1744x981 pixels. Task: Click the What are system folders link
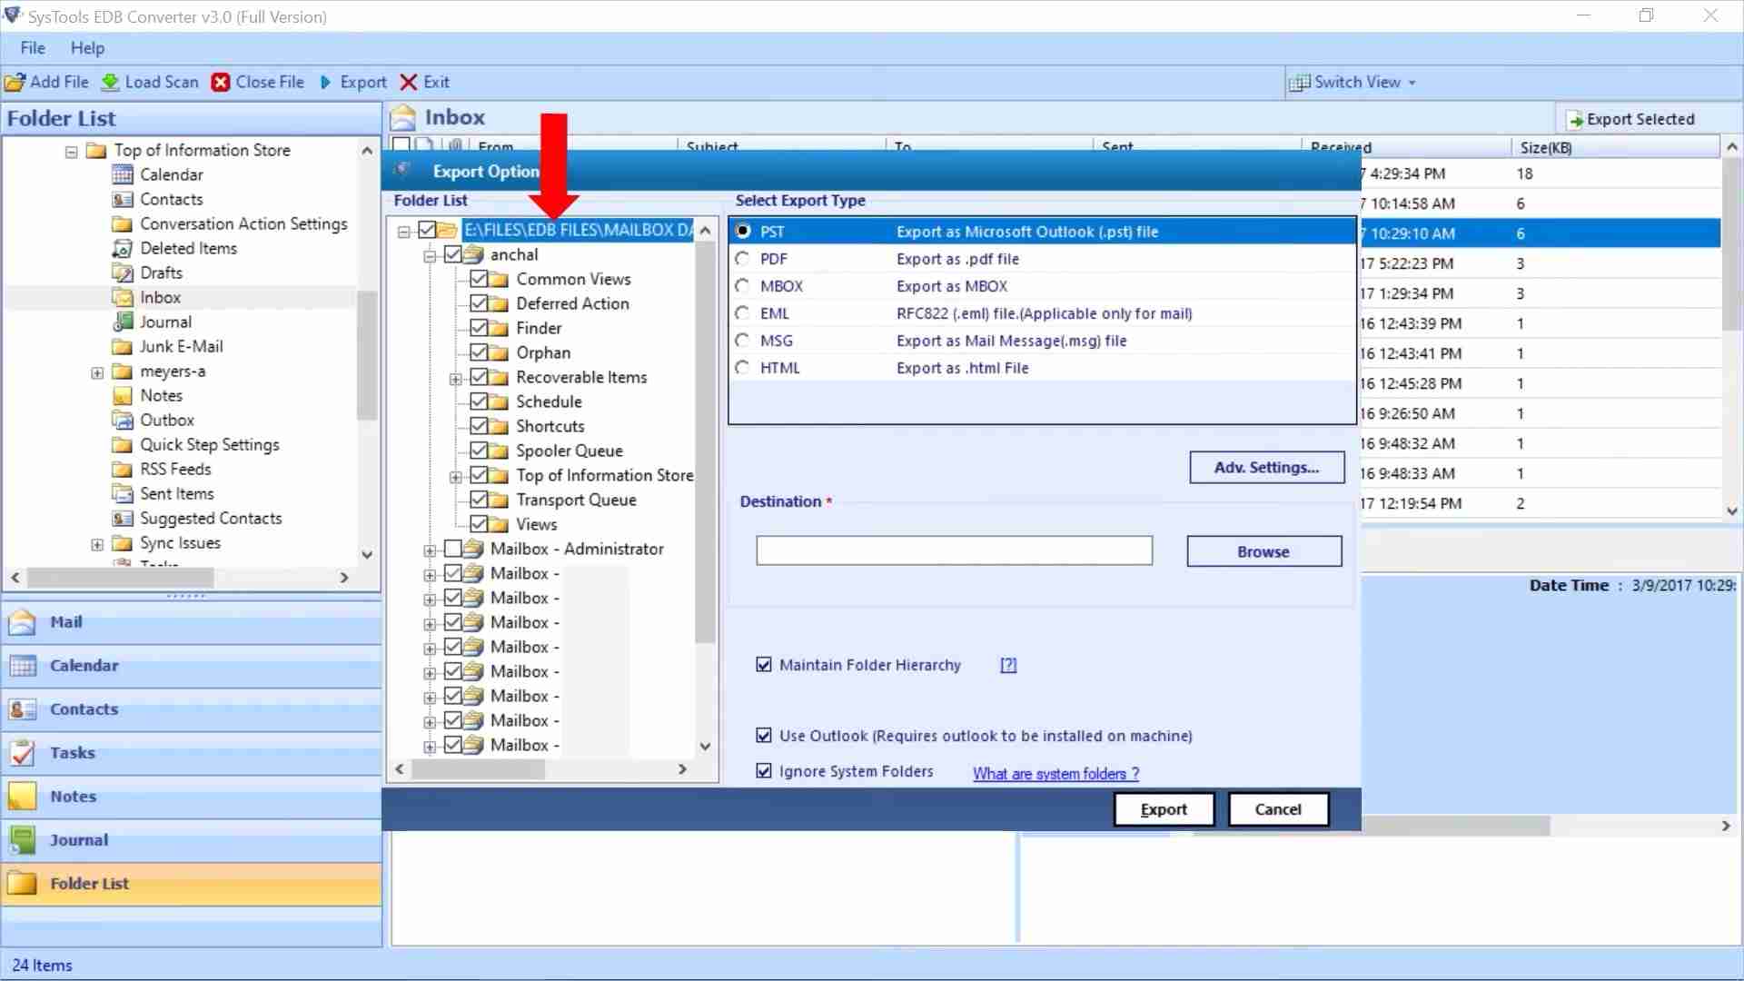coord(1054,773)
